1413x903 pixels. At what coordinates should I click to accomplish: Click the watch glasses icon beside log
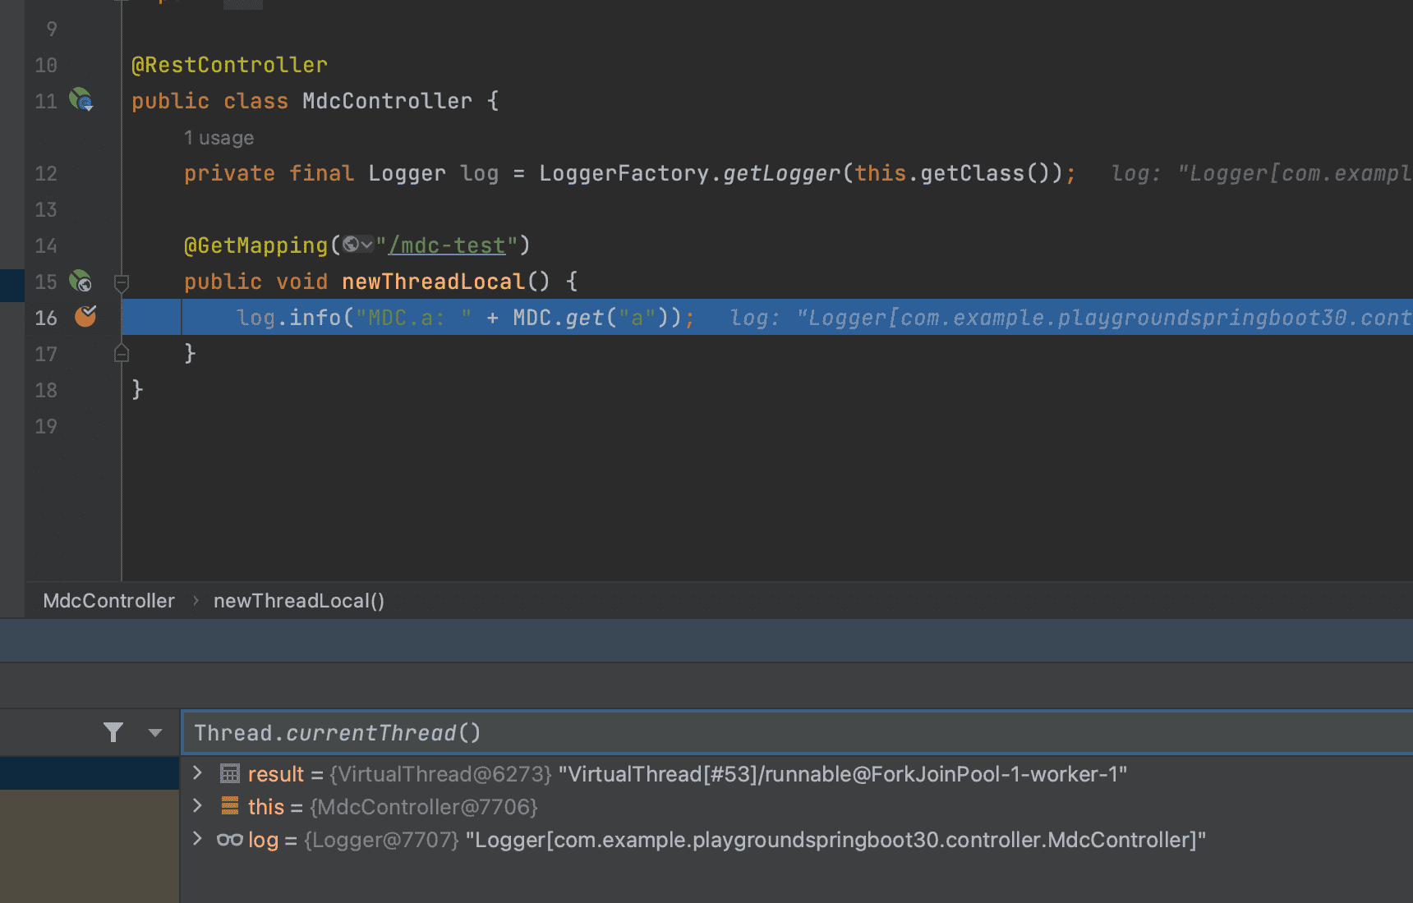[230, 839]
